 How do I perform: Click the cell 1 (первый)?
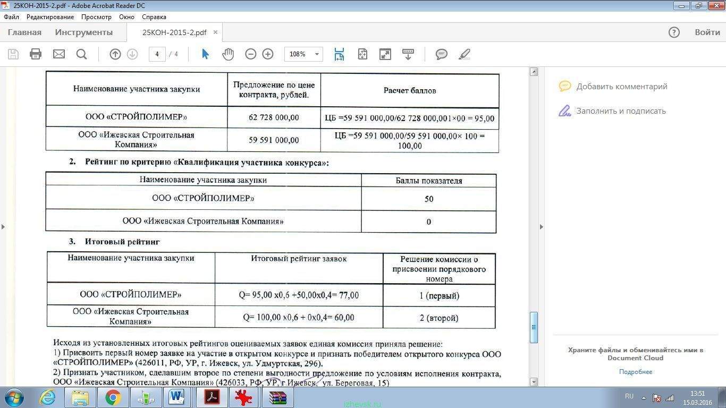click(x=439, y=295)
